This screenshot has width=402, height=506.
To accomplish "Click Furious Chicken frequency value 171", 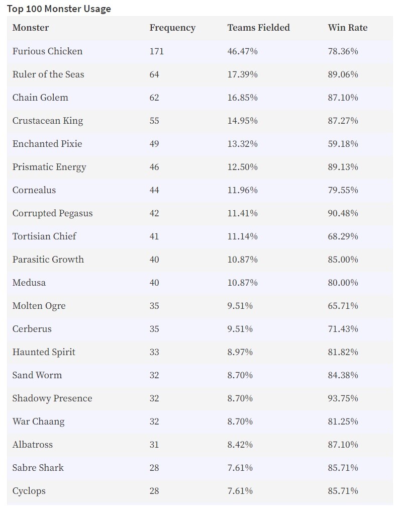I will tap(157, 51).
